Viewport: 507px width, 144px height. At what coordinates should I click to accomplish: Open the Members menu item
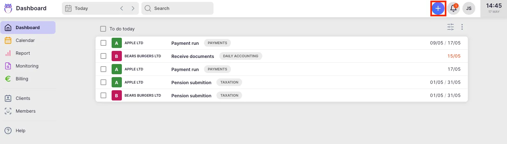point(28,111)
